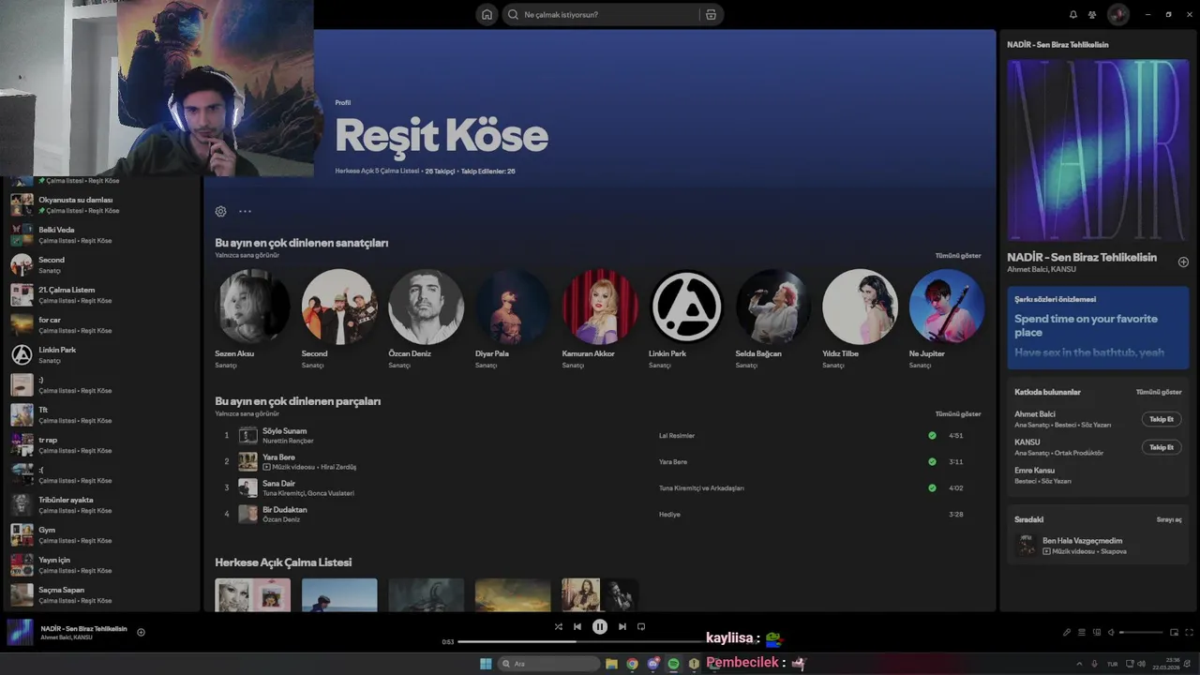Open the lyrics preview card Şarkı sözleri önizlemesi

pyautogui.click(x=1098, y=328)
